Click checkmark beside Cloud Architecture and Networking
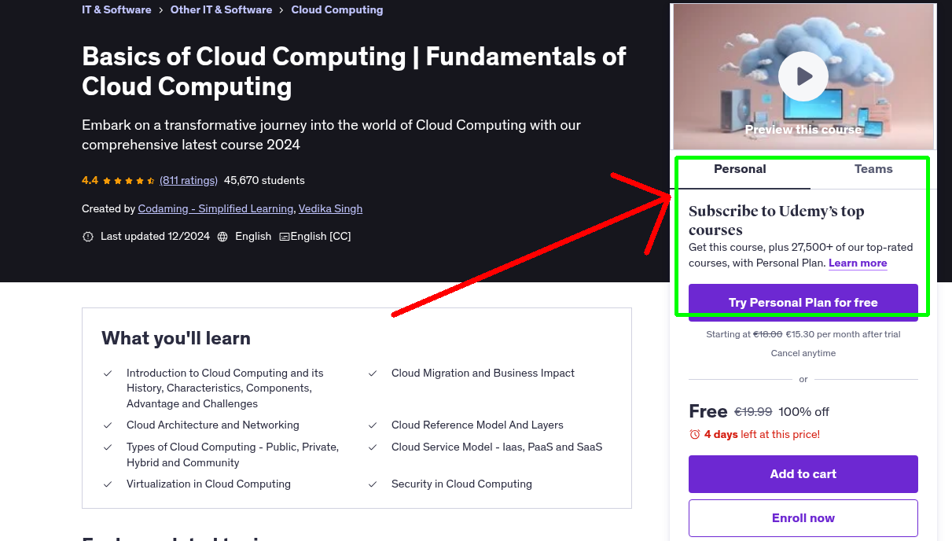Image resolution: width=952 pixels, height=541 pixels. [108, 425]
